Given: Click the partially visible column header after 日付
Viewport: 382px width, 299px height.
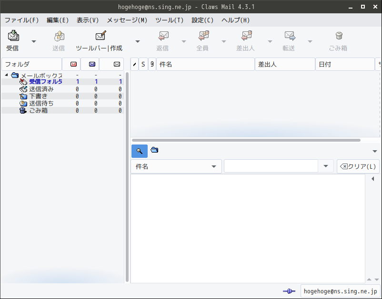Looking at the screenshot, I should click(x=378, y=64).
